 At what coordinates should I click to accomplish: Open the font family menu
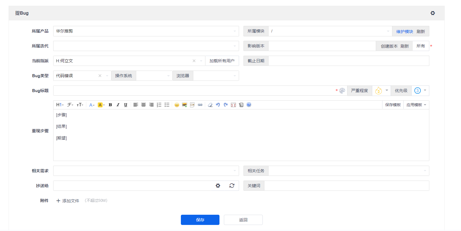click(x=70, y=105)
